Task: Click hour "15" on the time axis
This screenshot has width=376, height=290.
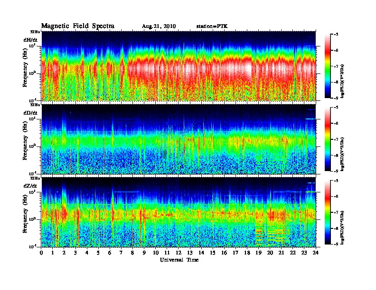Action: click(x=213, y=253)
